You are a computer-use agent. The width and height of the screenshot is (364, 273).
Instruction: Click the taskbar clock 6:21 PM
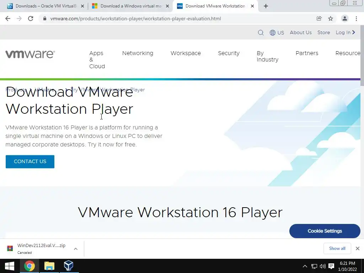pyautogui.click(x=347, y=266)
